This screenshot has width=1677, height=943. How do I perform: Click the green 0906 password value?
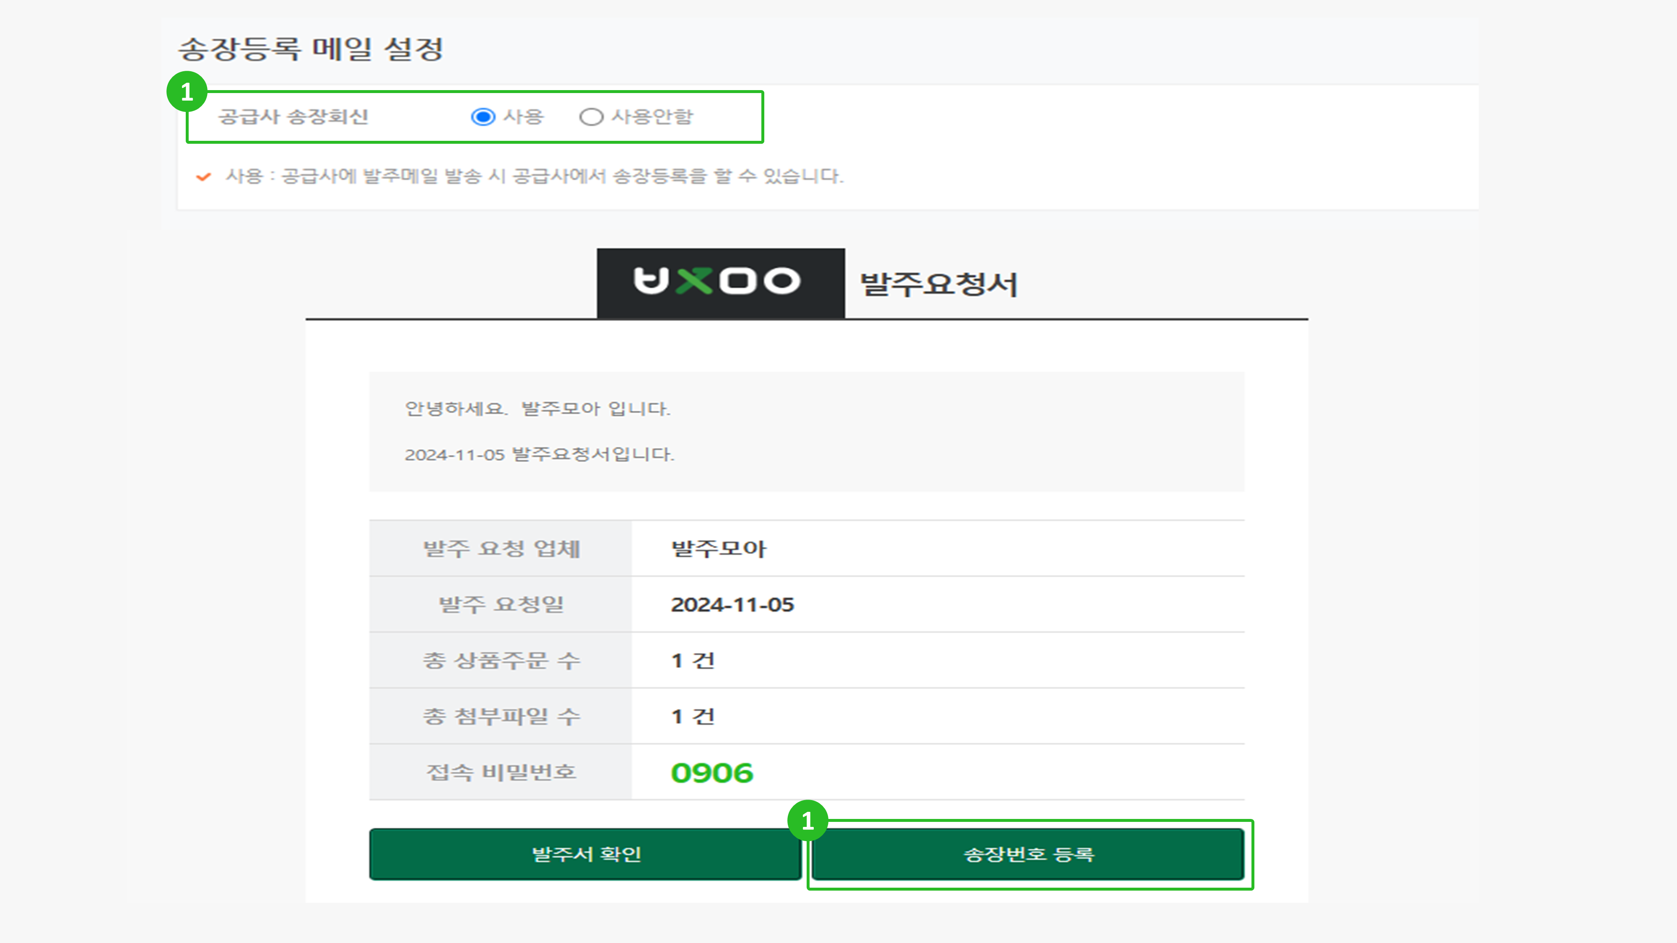pos(711,773)
